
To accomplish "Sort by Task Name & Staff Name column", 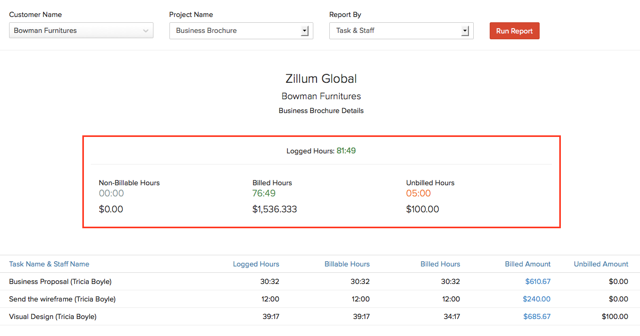I will point(49,264).
